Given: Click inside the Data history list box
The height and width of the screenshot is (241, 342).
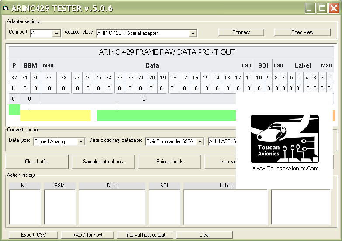Looking at the screenshot, I should [x=112, y=207].
